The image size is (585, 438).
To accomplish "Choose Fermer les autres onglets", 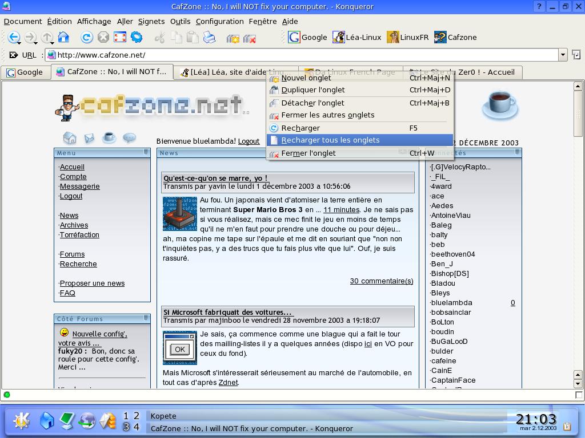I will pos(360,115).
